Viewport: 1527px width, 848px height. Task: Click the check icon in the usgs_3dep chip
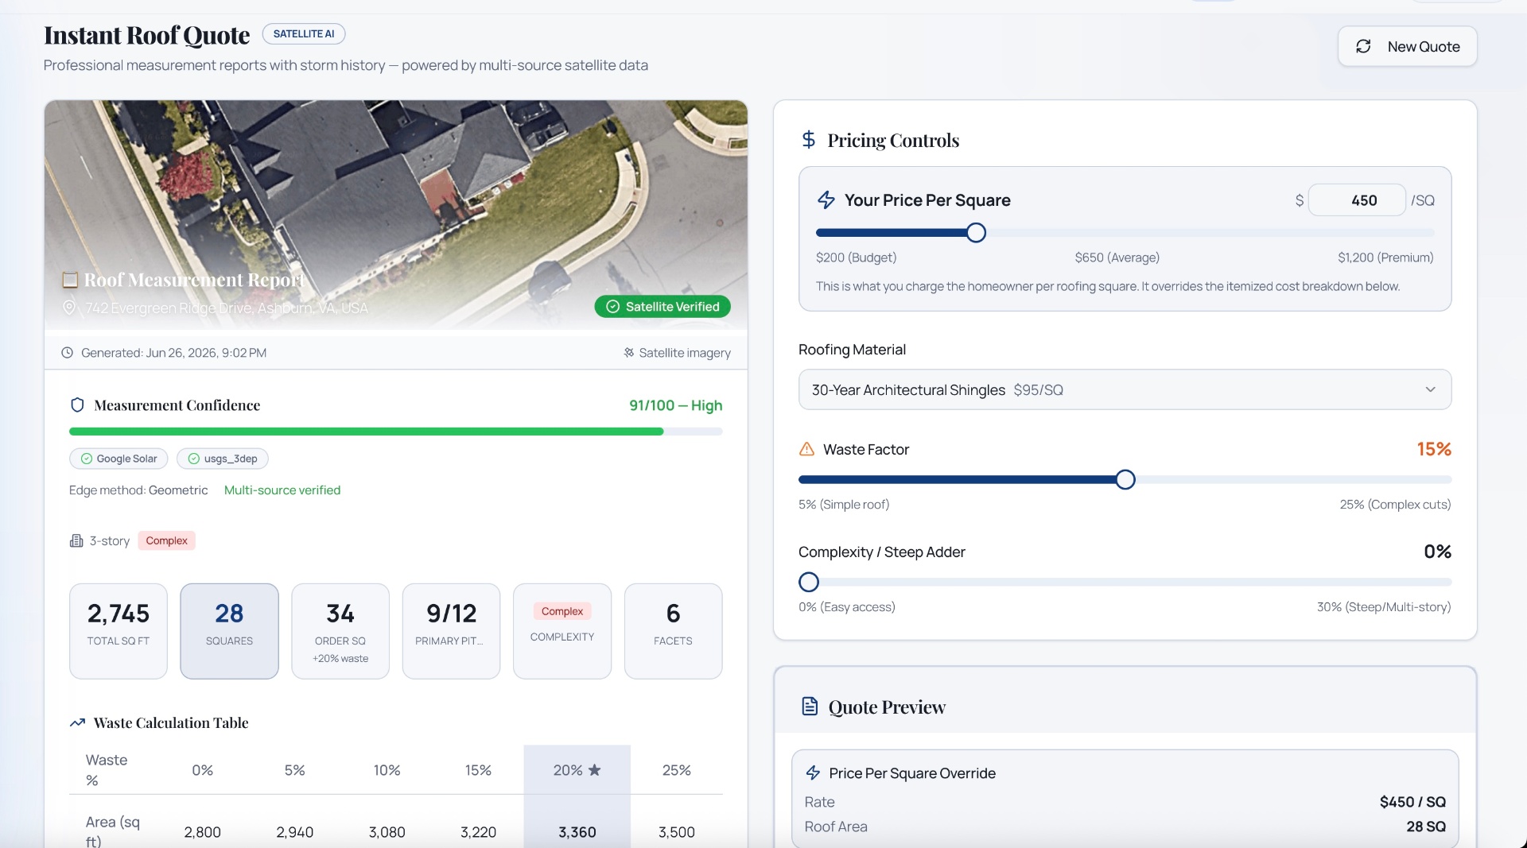(x=193, y=459)
